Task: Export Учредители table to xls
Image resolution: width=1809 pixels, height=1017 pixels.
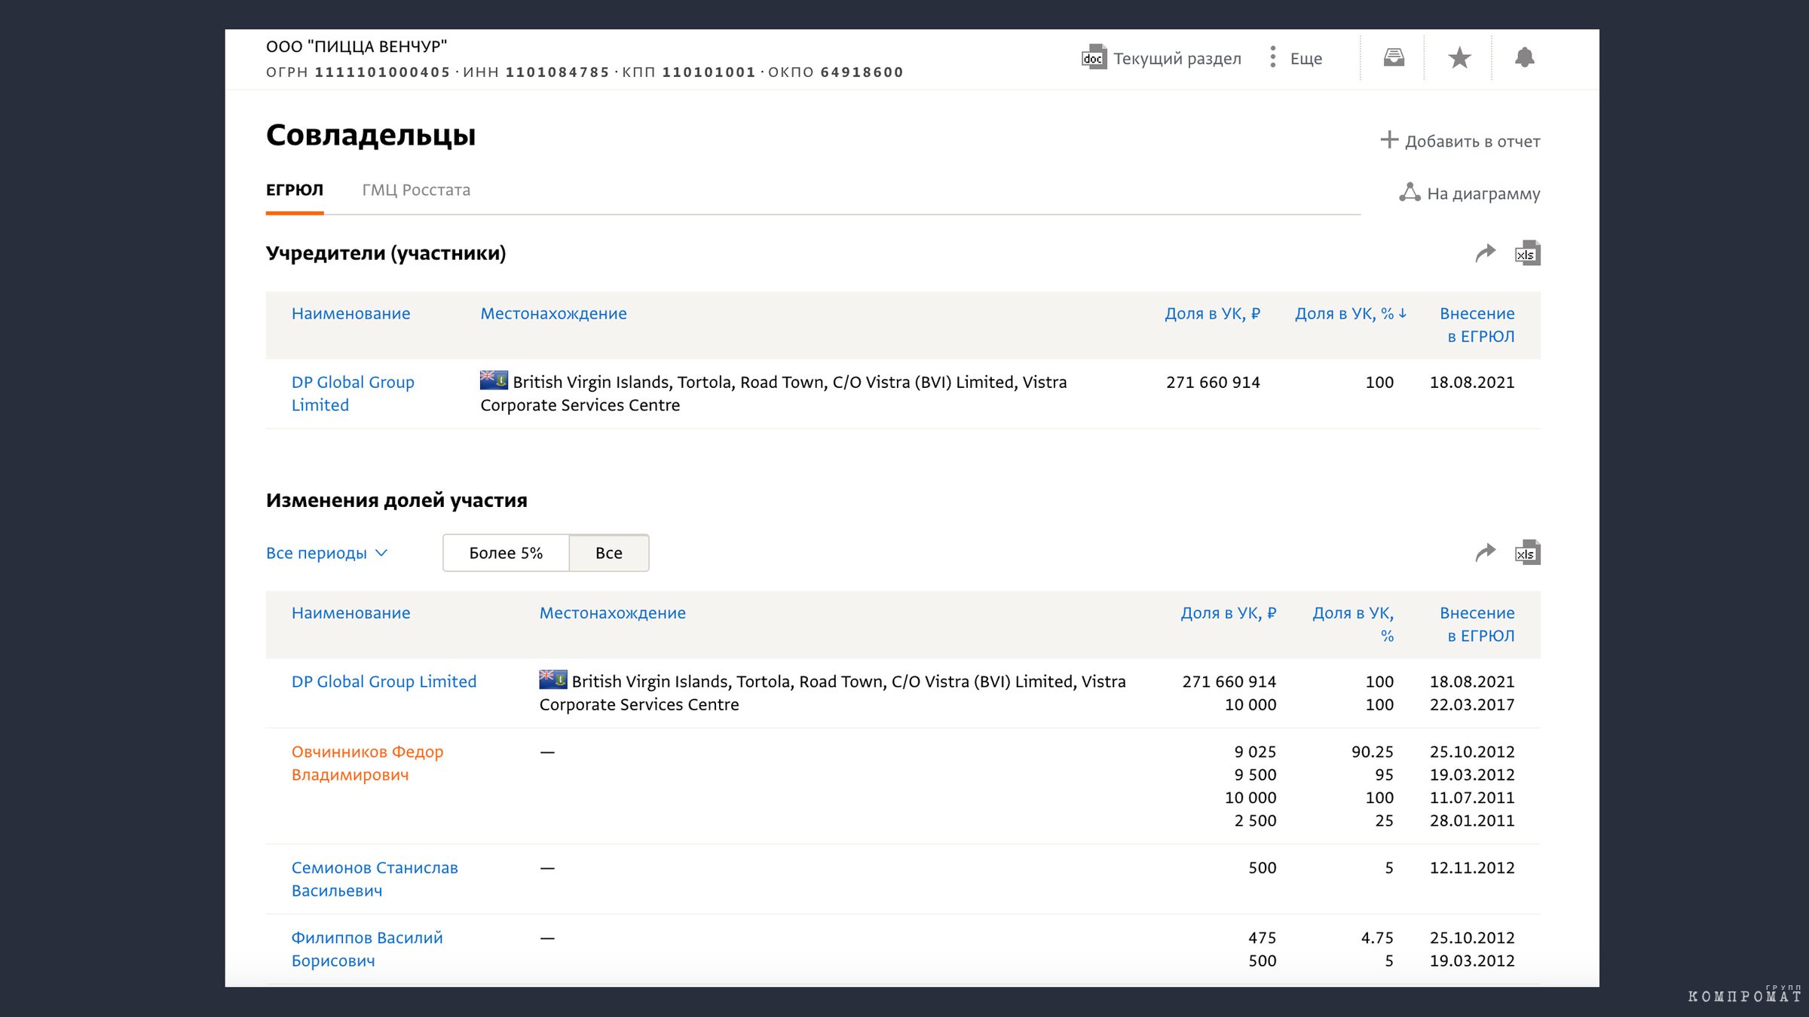Action: (1527, 253)
